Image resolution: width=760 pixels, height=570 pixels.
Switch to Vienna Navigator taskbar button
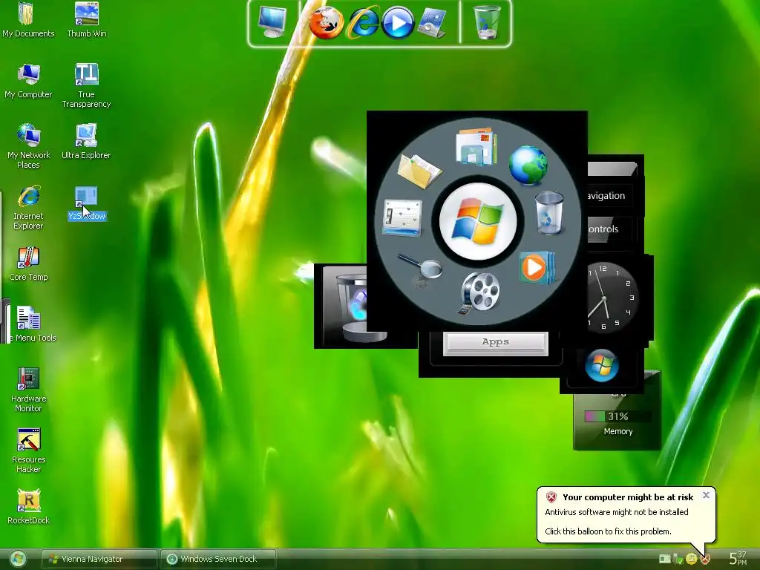point(99,559)
